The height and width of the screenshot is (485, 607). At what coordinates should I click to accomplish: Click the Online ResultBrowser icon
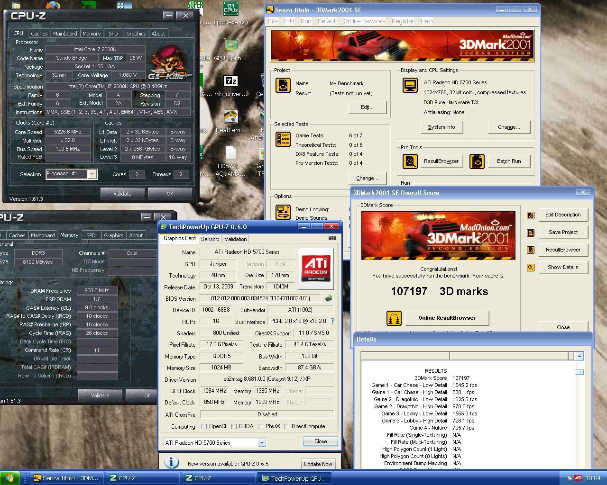[x=394, y=318]
